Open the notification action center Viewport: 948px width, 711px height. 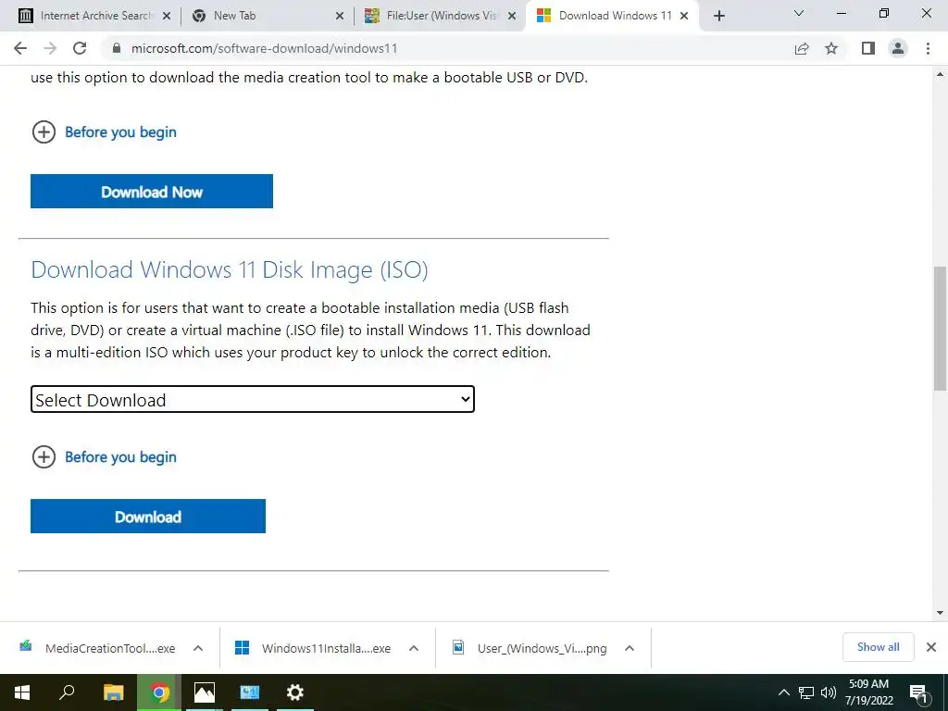(x=919, y=692)
